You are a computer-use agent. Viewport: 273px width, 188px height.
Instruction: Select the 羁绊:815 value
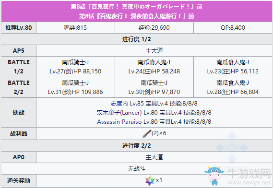point(75,28)
